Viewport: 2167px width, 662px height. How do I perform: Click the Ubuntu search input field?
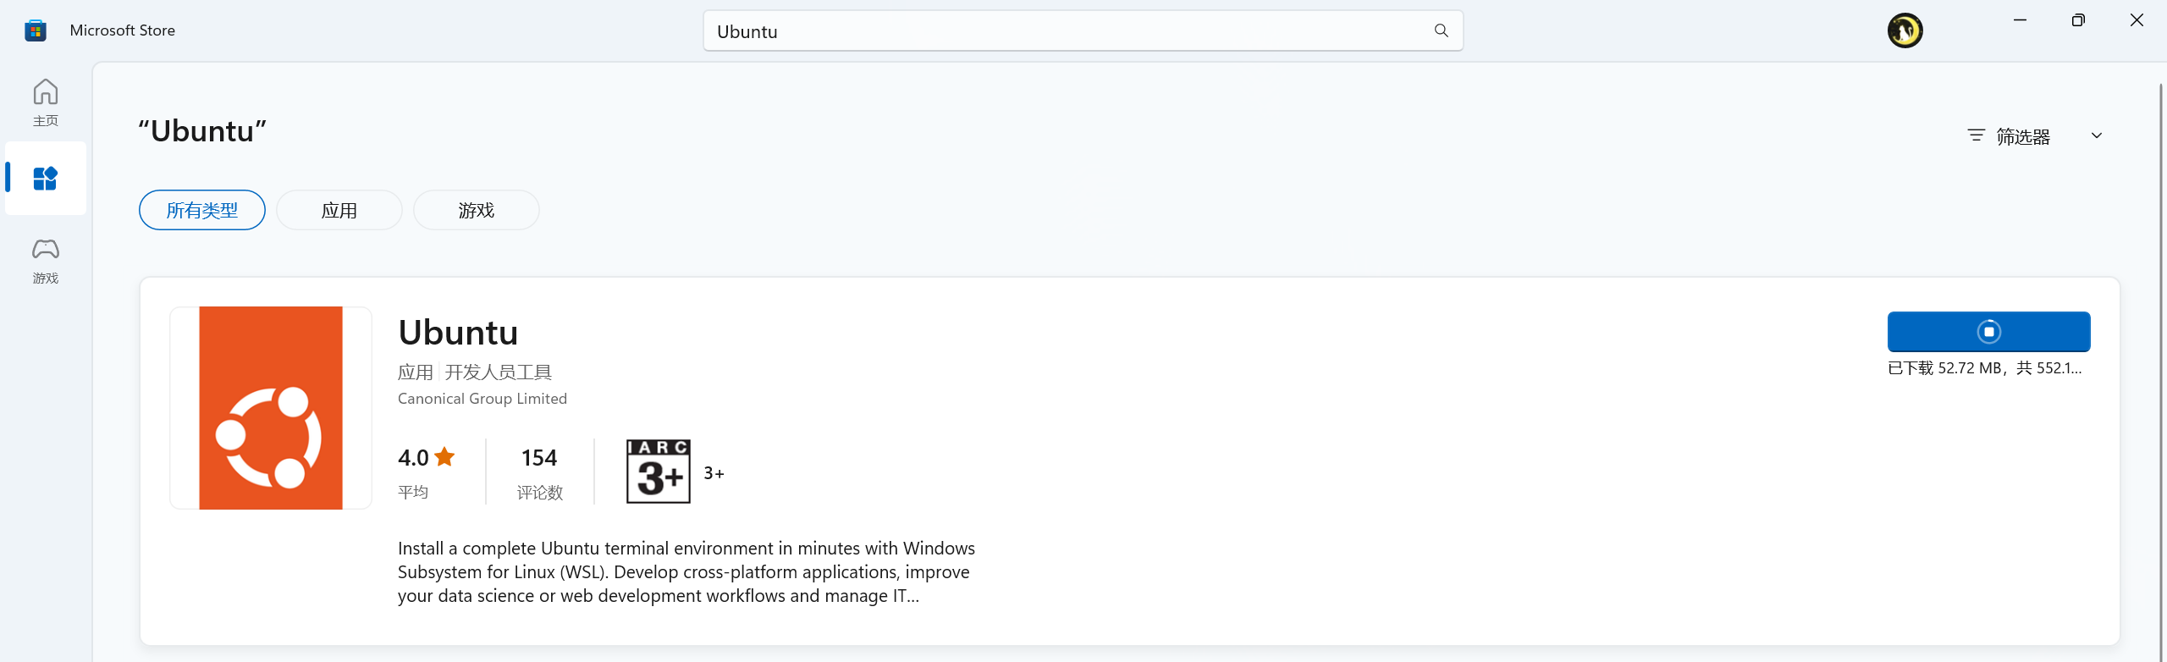click(x=1083, y=31)
